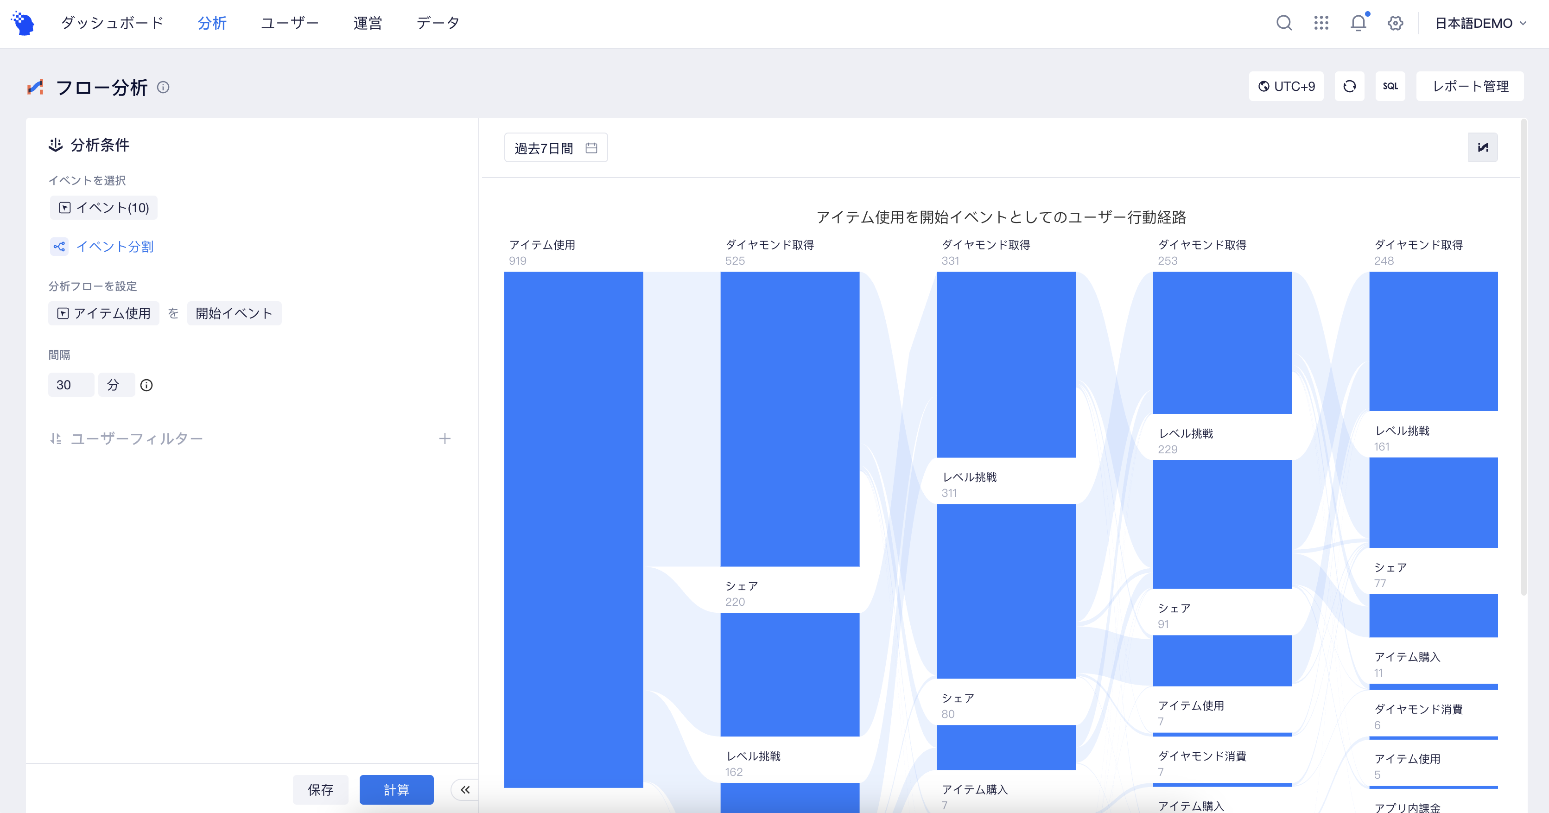Image resolution: width=1549 pixels, height=813 pixels.
Task: Click the interval value field 30
Action: click(71, 385)
